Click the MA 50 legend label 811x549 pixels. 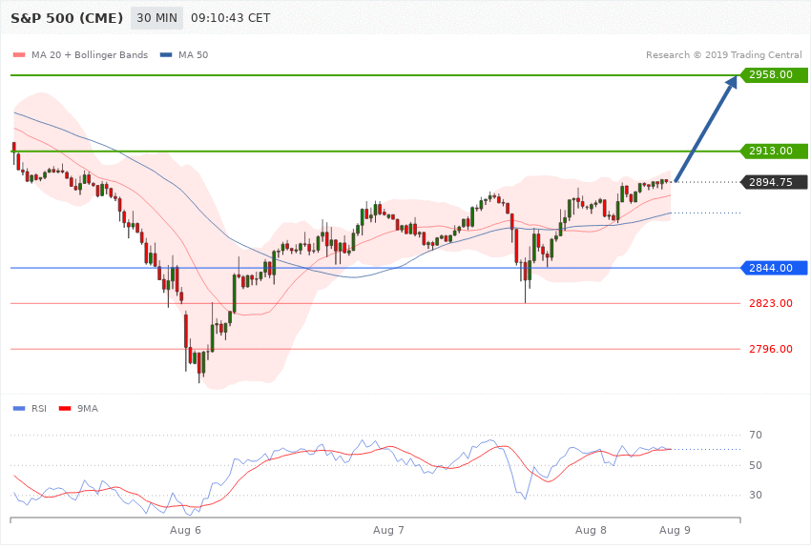click(x=193, y=54)
